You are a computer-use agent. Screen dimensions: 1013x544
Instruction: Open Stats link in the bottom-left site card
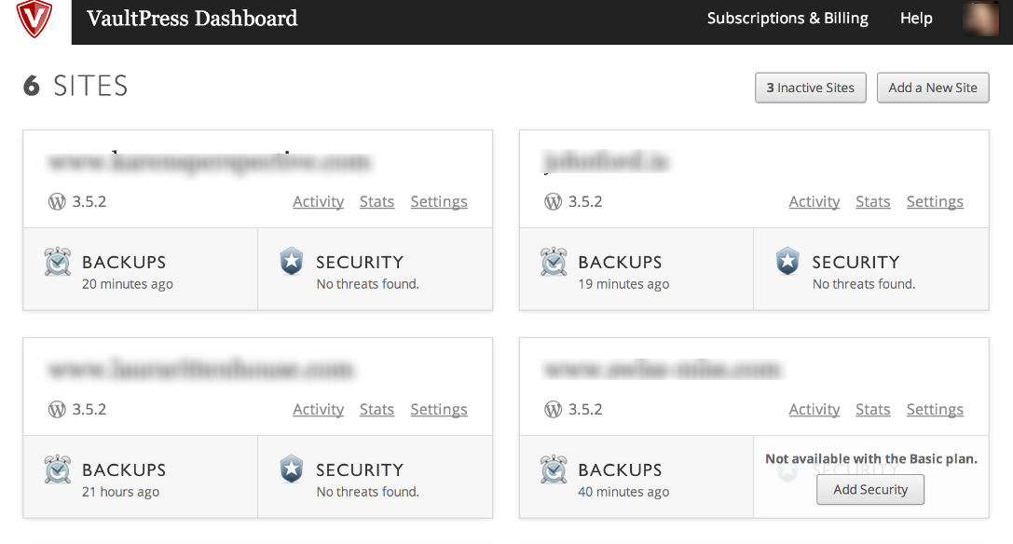click(x=376, y=410)
